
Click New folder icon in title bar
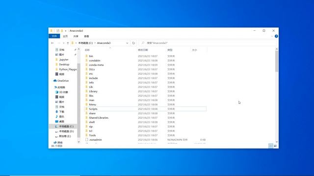coord(62,31)
